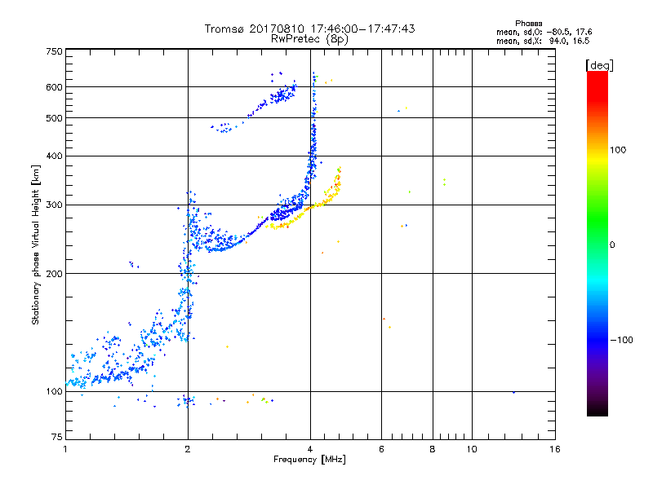Click the blue trace cluster near 600 km

tap(282, 96)
